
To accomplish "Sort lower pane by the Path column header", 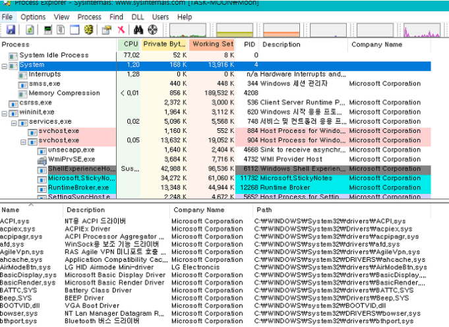I will tap(342, 210).
